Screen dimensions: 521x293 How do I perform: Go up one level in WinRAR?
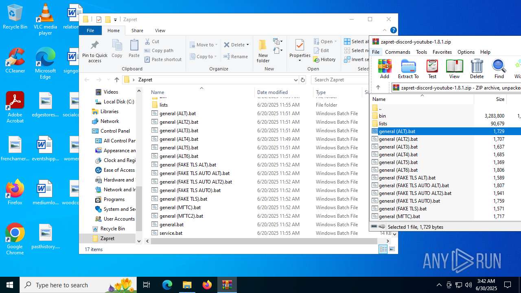coord(378,87)
